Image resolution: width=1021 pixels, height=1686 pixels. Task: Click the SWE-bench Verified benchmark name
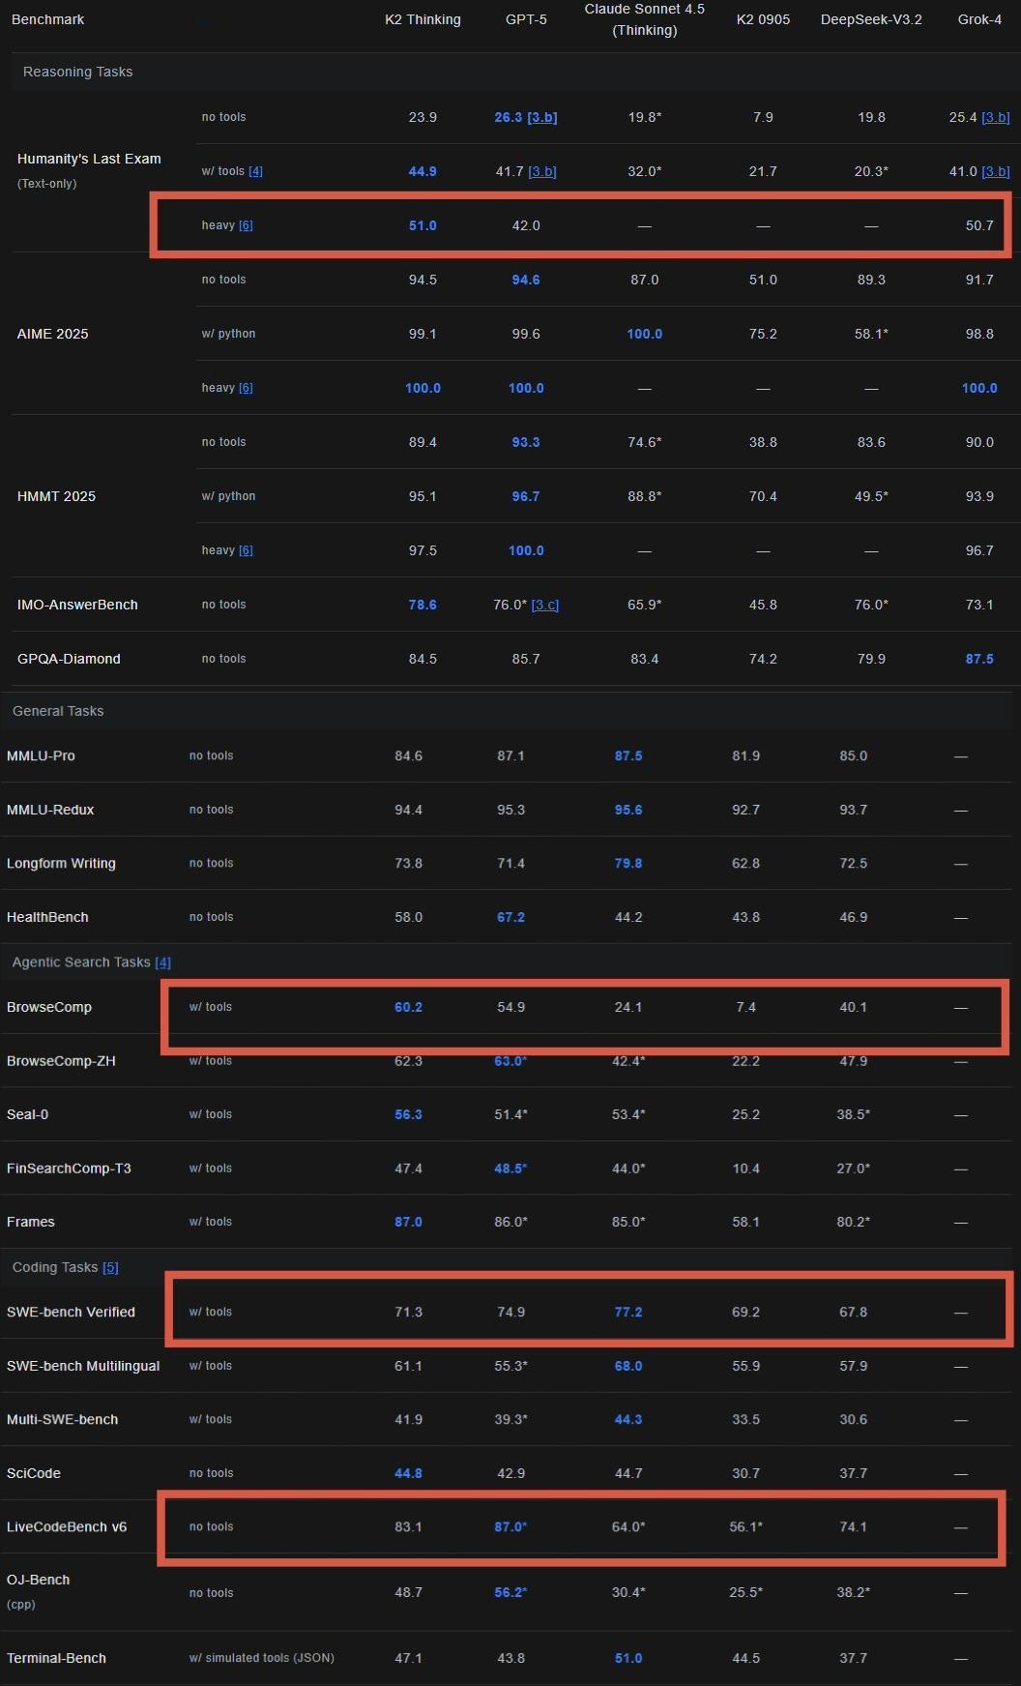click(71, 1312)
